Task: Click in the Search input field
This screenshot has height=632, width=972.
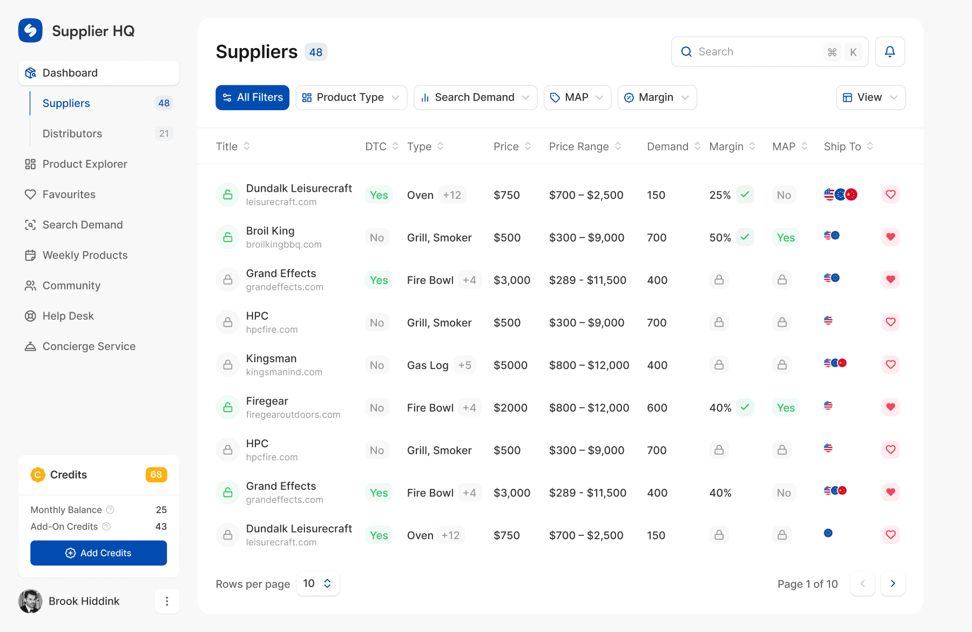Action: click(x=769, y=52)
